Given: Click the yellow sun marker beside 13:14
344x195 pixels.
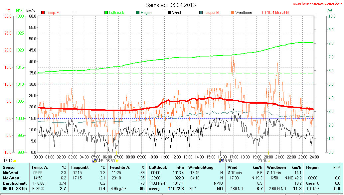Looking at the screenshot, I should tap(15, 161).
